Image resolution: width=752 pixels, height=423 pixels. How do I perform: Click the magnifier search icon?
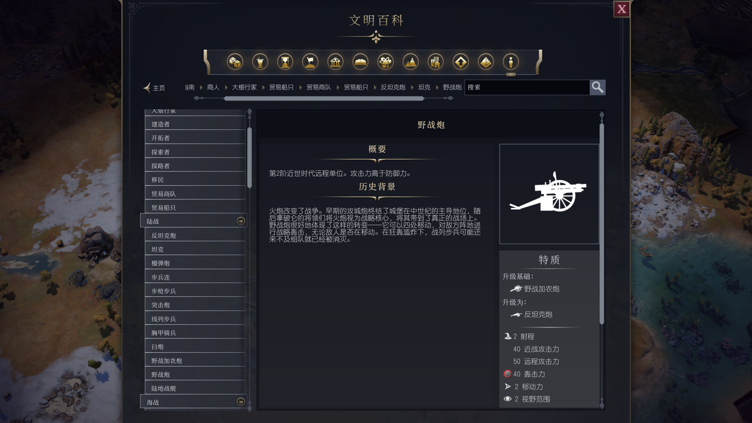click(597, 87)
